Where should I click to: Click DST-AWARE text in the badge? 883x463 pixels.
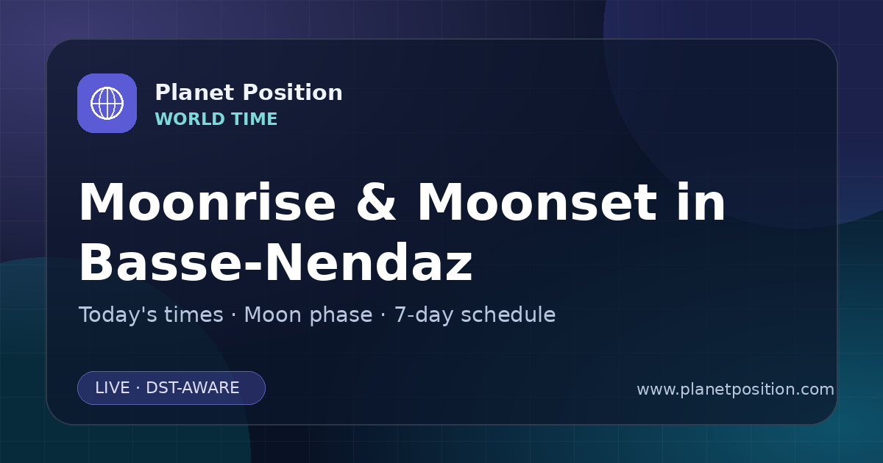tap(193, 388)
